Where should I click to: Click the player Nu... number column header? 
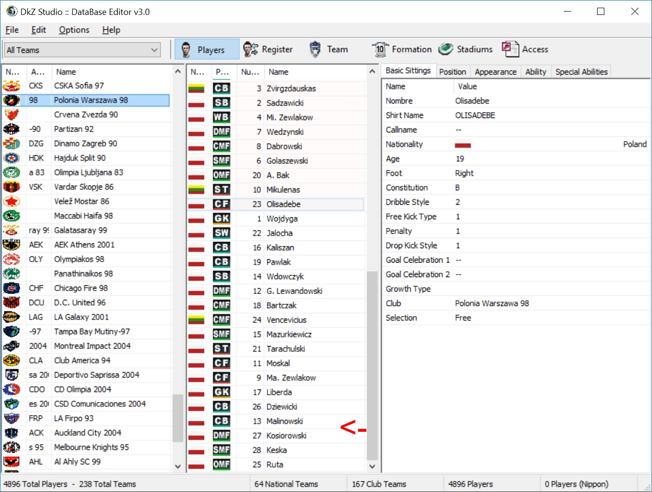250,72
